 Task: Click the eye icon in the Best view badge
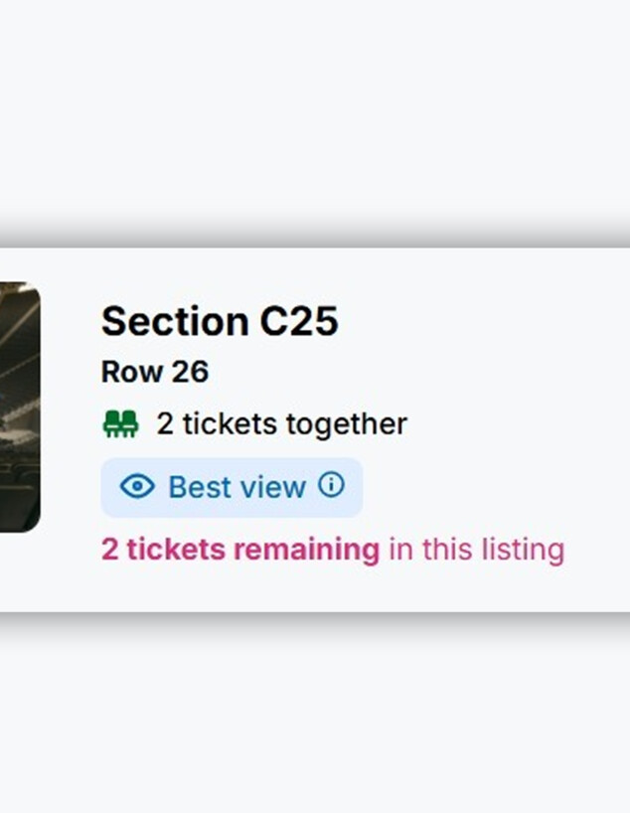pos(137,487)
